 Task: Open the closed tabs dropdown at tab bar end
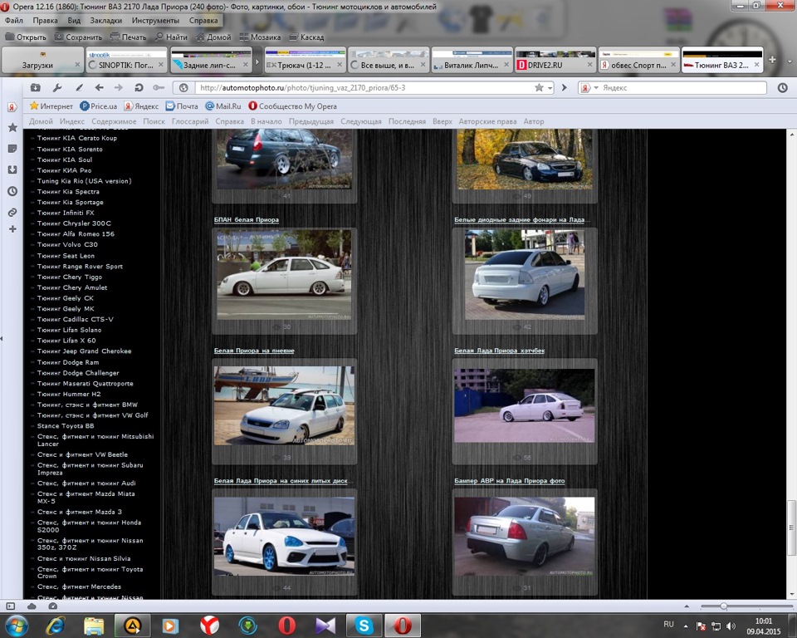coord(790,61)
